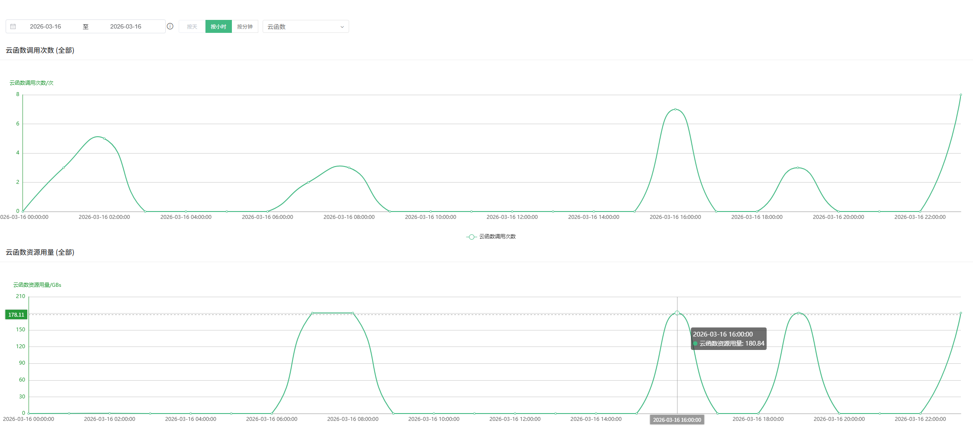Viewport: 973px width, 433px height.
Task: Click 云函数资源用量 (全部) section heading
Action: coord(40,252)
